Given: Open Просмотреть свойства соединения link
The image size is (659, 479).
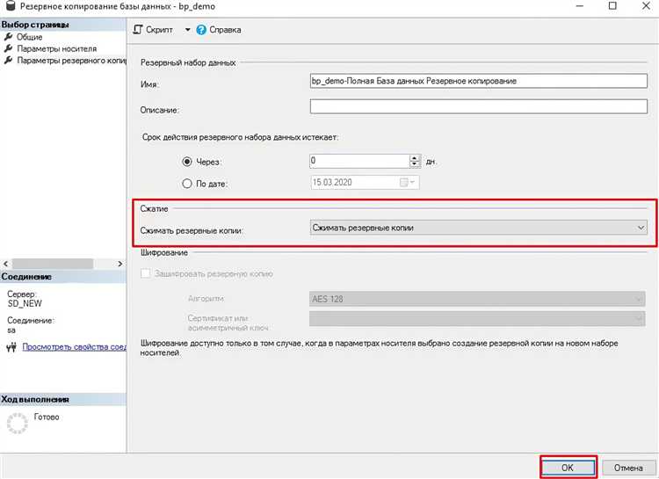Looking at the screenshot, I should (74, 347).
